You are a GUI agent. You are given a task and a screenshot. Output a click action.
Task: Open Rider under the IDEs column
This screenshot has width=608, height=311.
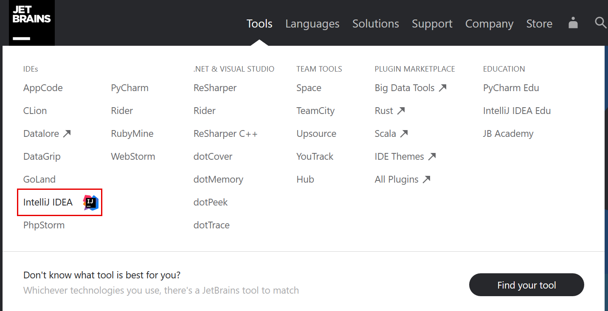click(122, 111)
